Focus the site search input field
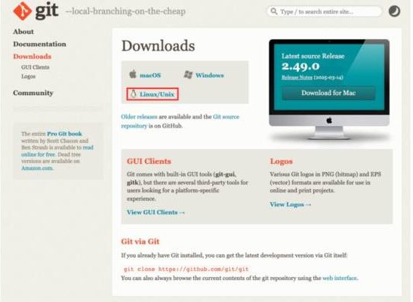 pos(324,11)
